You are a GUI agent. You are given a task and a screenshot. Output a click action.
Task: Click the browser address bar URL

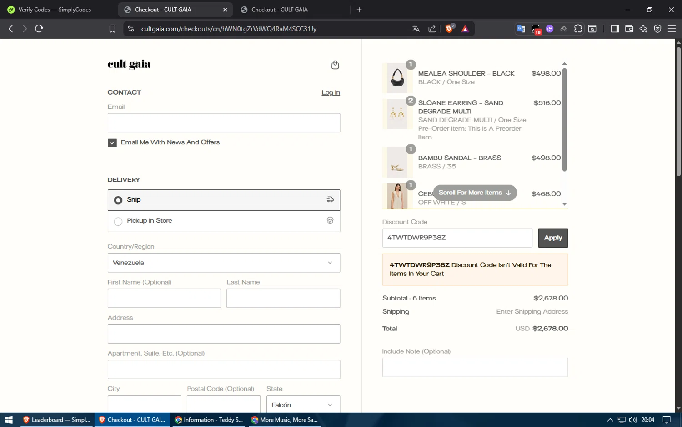(229, 29)
